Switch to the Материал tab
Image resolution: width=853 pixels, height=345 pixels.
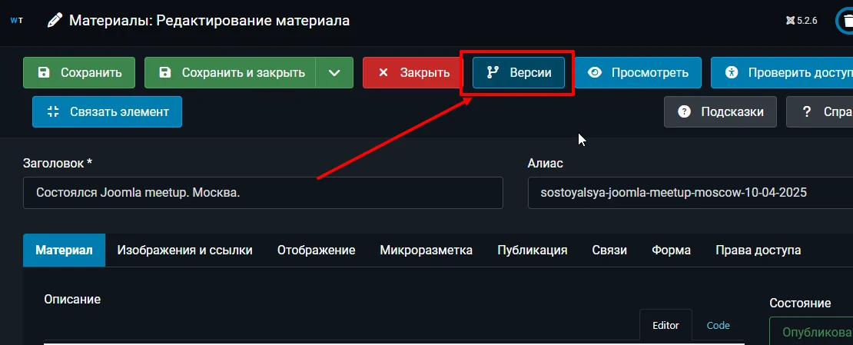click(x=65, y=250)
